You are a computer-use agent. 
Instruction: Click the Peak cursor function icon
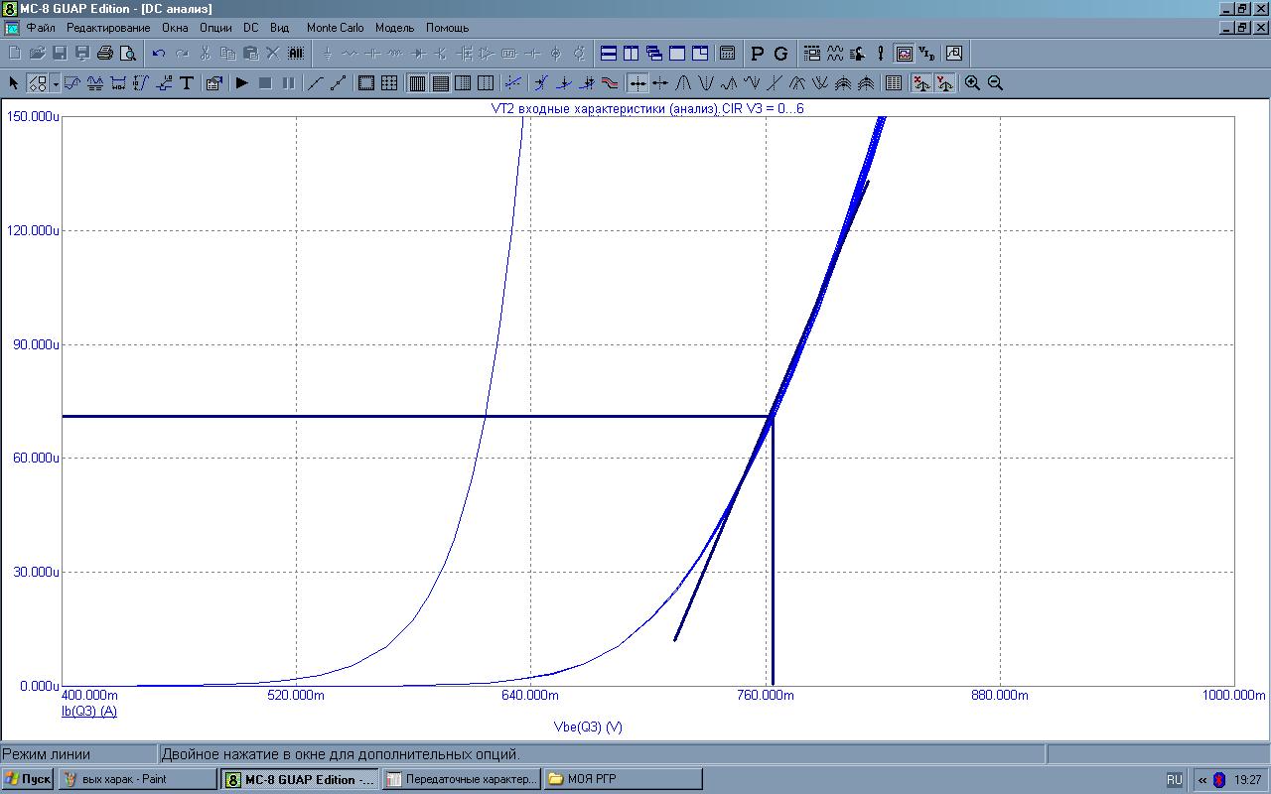point(682,83)
